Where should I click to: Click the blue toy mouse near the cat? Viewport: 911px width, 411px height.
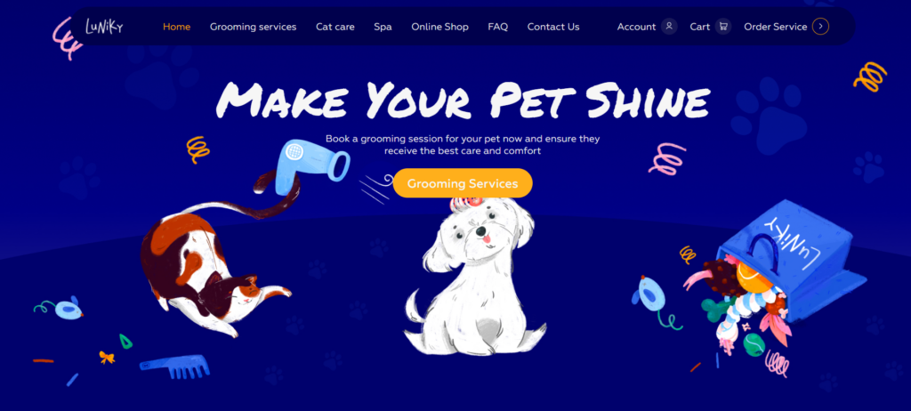click(60, 308)
